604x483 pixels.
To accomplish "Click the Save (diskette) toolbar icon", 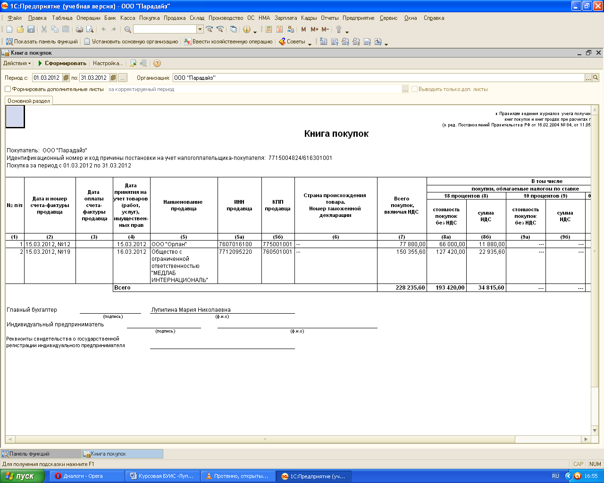I will tap(31, 29).
